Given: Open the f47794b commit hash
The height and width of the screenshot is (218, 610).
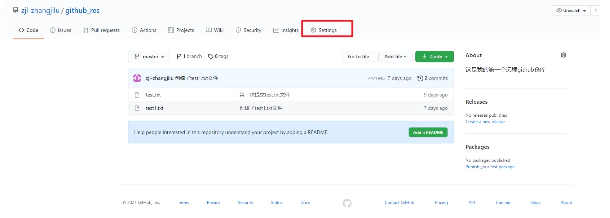Looking at the screenshot, I should click(376, 79).
